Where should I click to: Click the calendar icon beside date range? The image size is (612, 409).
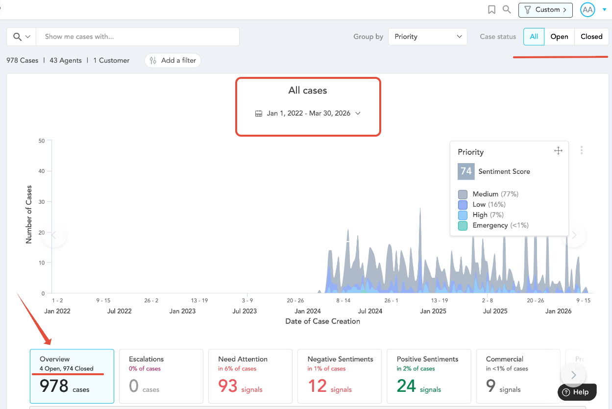pos(259,114)
